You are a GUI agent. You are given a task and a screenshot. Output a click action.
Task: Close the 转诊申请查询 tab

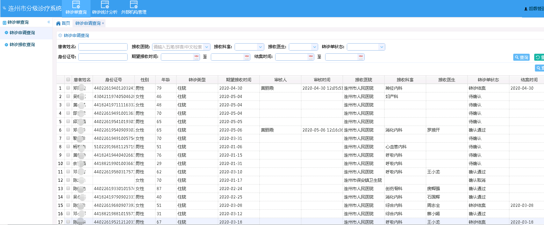pos(103,23)
